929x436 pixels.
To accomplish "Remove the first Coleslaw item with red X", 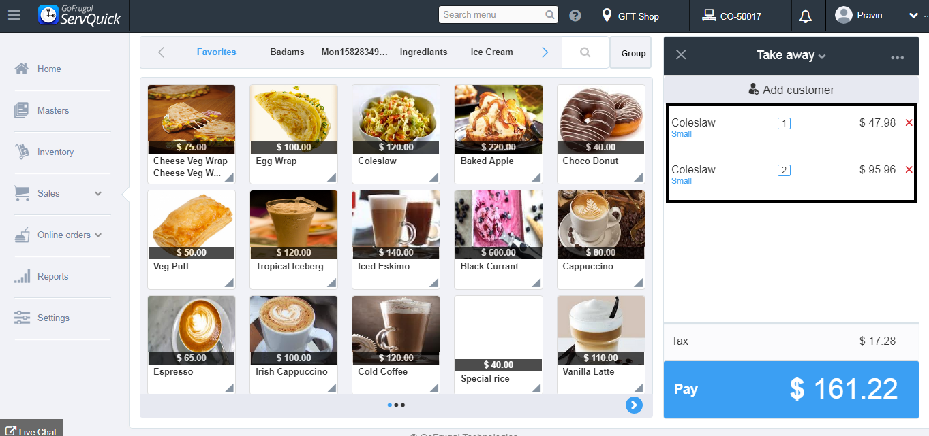I will click(909, 122).
